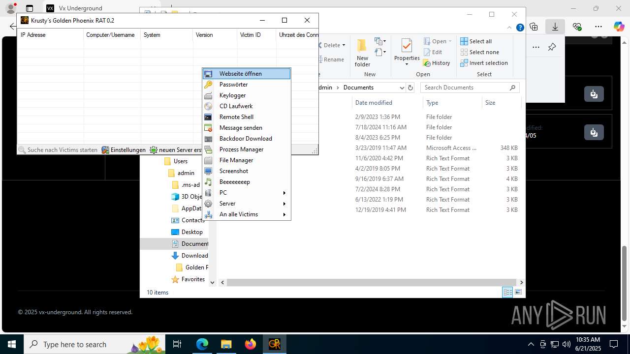
Task: Click the Prozess Manager icon
Action: pos(208,149)
